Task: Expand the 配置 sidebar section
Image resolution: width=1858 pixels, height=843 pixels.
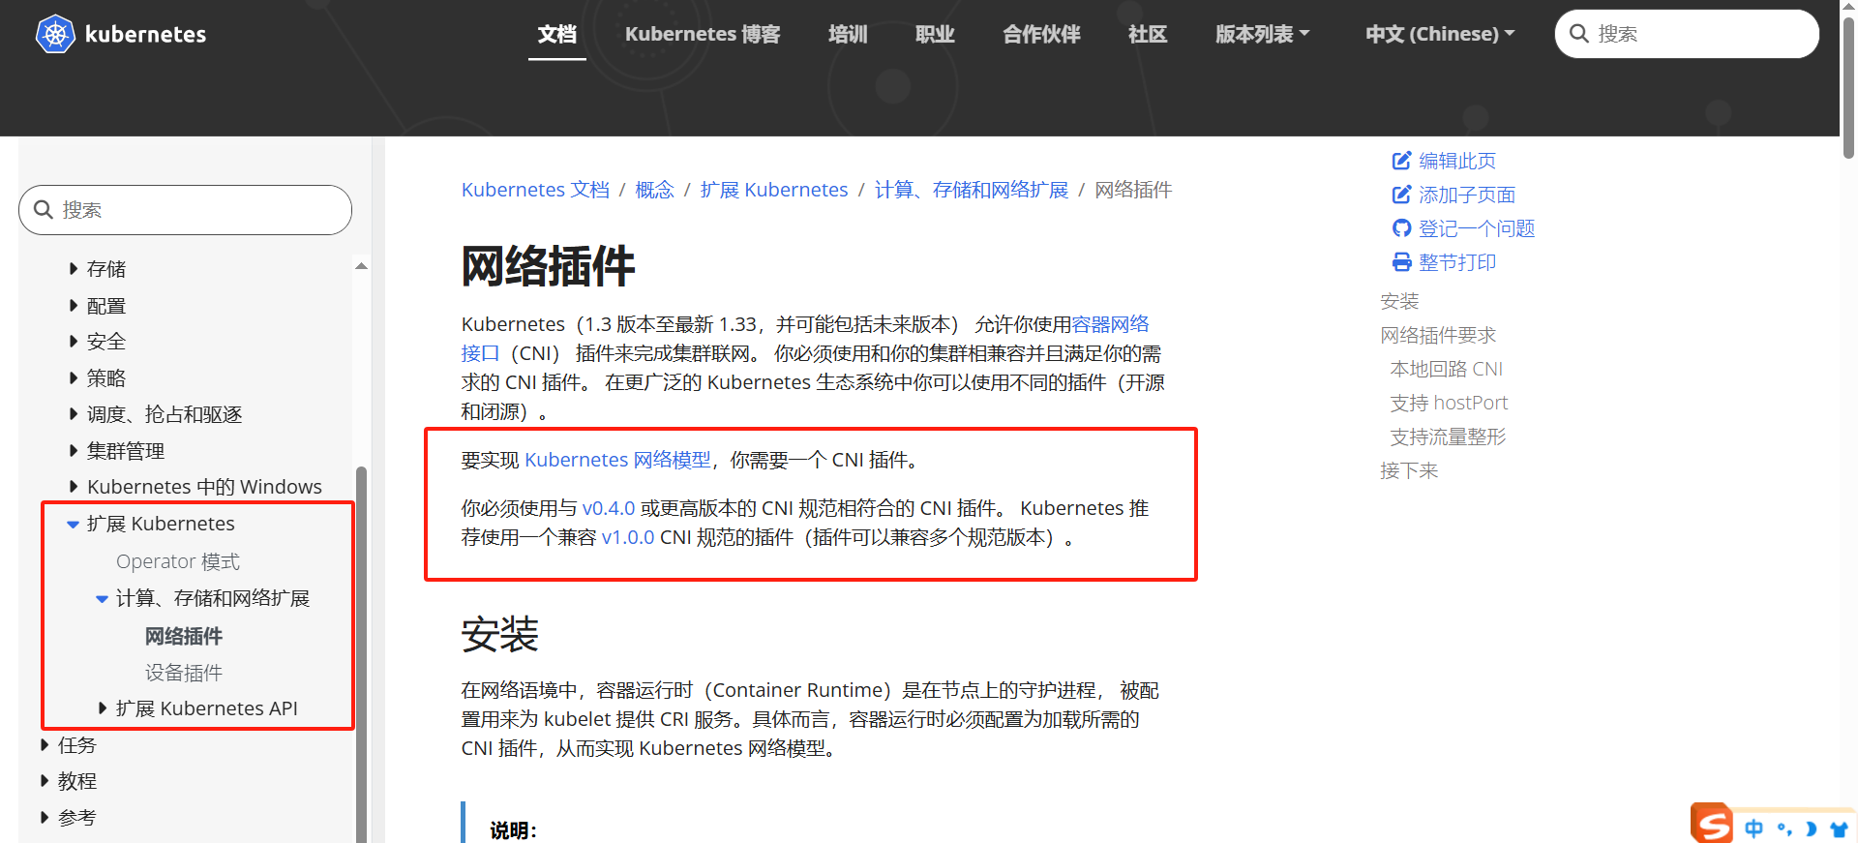Action: click(x=74, y=306)
